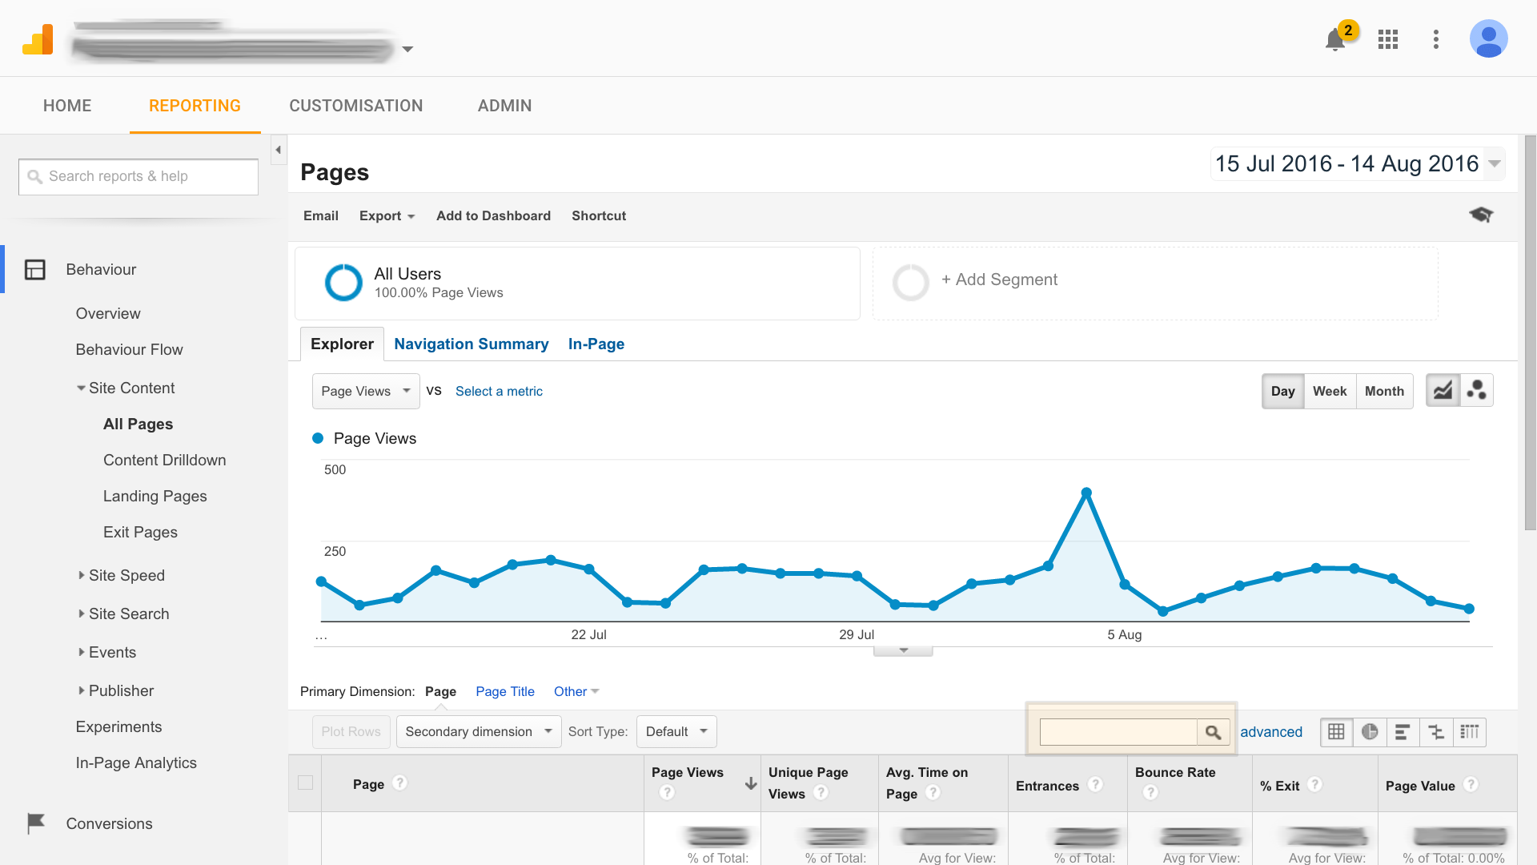Toggle chart granularity to Week
Image resolution: width=1537 pixels, height=865 pixels.
coord(1330,391)
